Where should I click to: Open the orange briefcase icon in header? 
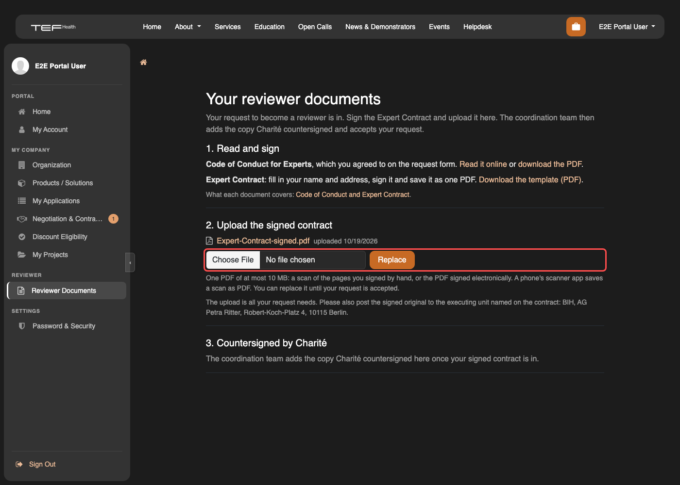576,27
